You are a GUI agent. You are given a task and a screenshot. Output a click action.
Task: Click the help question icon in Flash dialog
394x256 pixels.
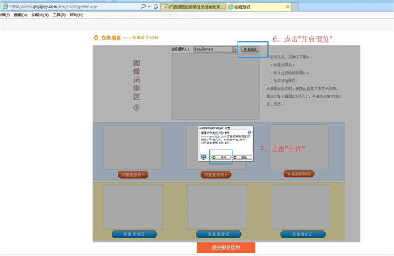coord(249,132)
